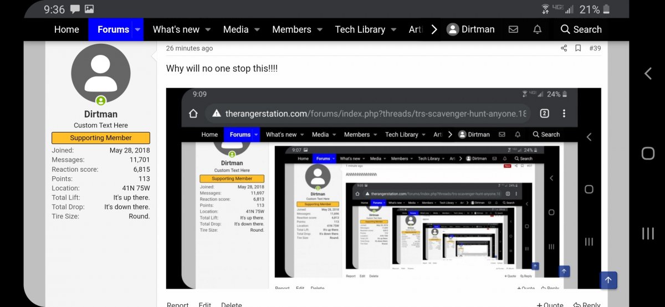This screenshot has height=307, width=665.
Task: Click the blue scroll-to-top arrow button
Action: (x=608, y=280)
